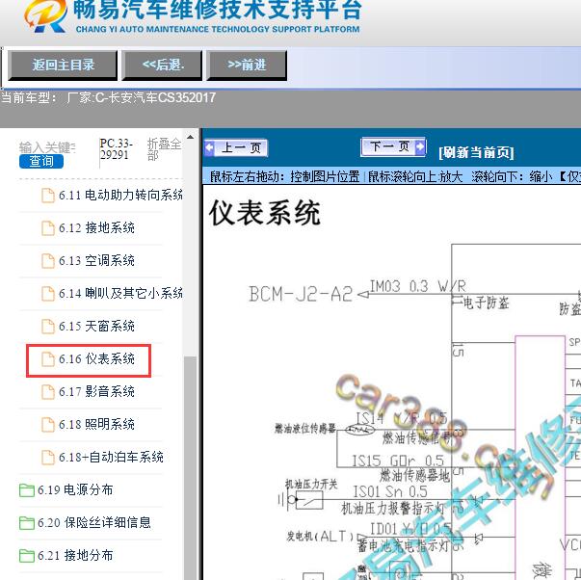This screenshot has width=581, height=580.
Task: Click the 仪表系统 diagram heading
Action: [x=265, y=213]
